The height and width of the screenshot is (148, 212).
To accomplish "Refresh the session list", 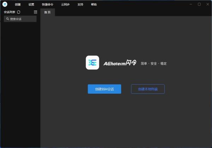I will [19, 12].
